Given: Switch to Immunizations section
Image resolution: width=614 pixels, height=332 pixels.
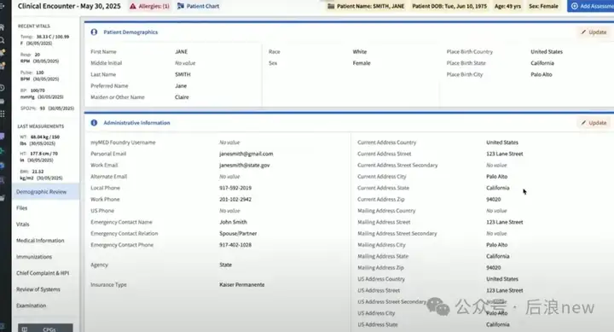Looking at the screenshot, I should pos(34,257).
